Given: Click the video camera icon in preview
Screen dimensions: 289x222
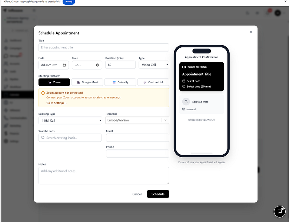Looking at the screenshot, I should [184, 67].
